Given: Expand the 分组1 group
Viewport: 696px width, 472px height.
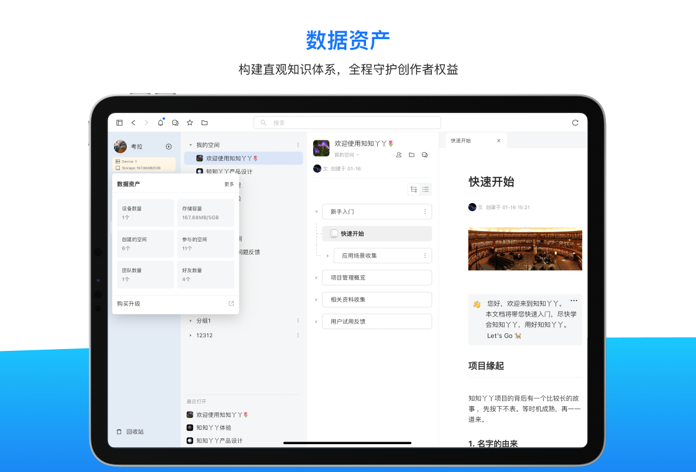Looking at the screenshot, I should 191,321.
